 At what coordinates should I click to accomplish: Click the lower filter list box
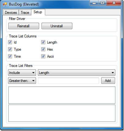(62, 113)
